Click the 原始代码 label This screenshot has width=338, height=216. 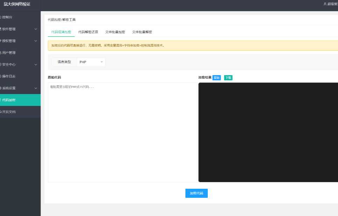(54, 78)
